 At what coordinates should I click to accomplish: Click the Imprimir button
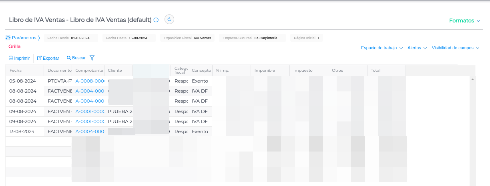(x=19, y=58)
